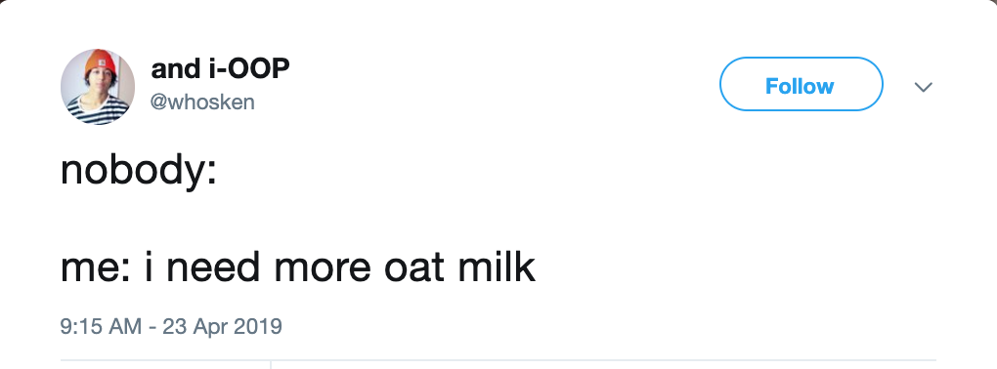This screenshot has width=997, height=369.
Task: Click the 'i-OOP' part of display name
Action: click(249, 68)
